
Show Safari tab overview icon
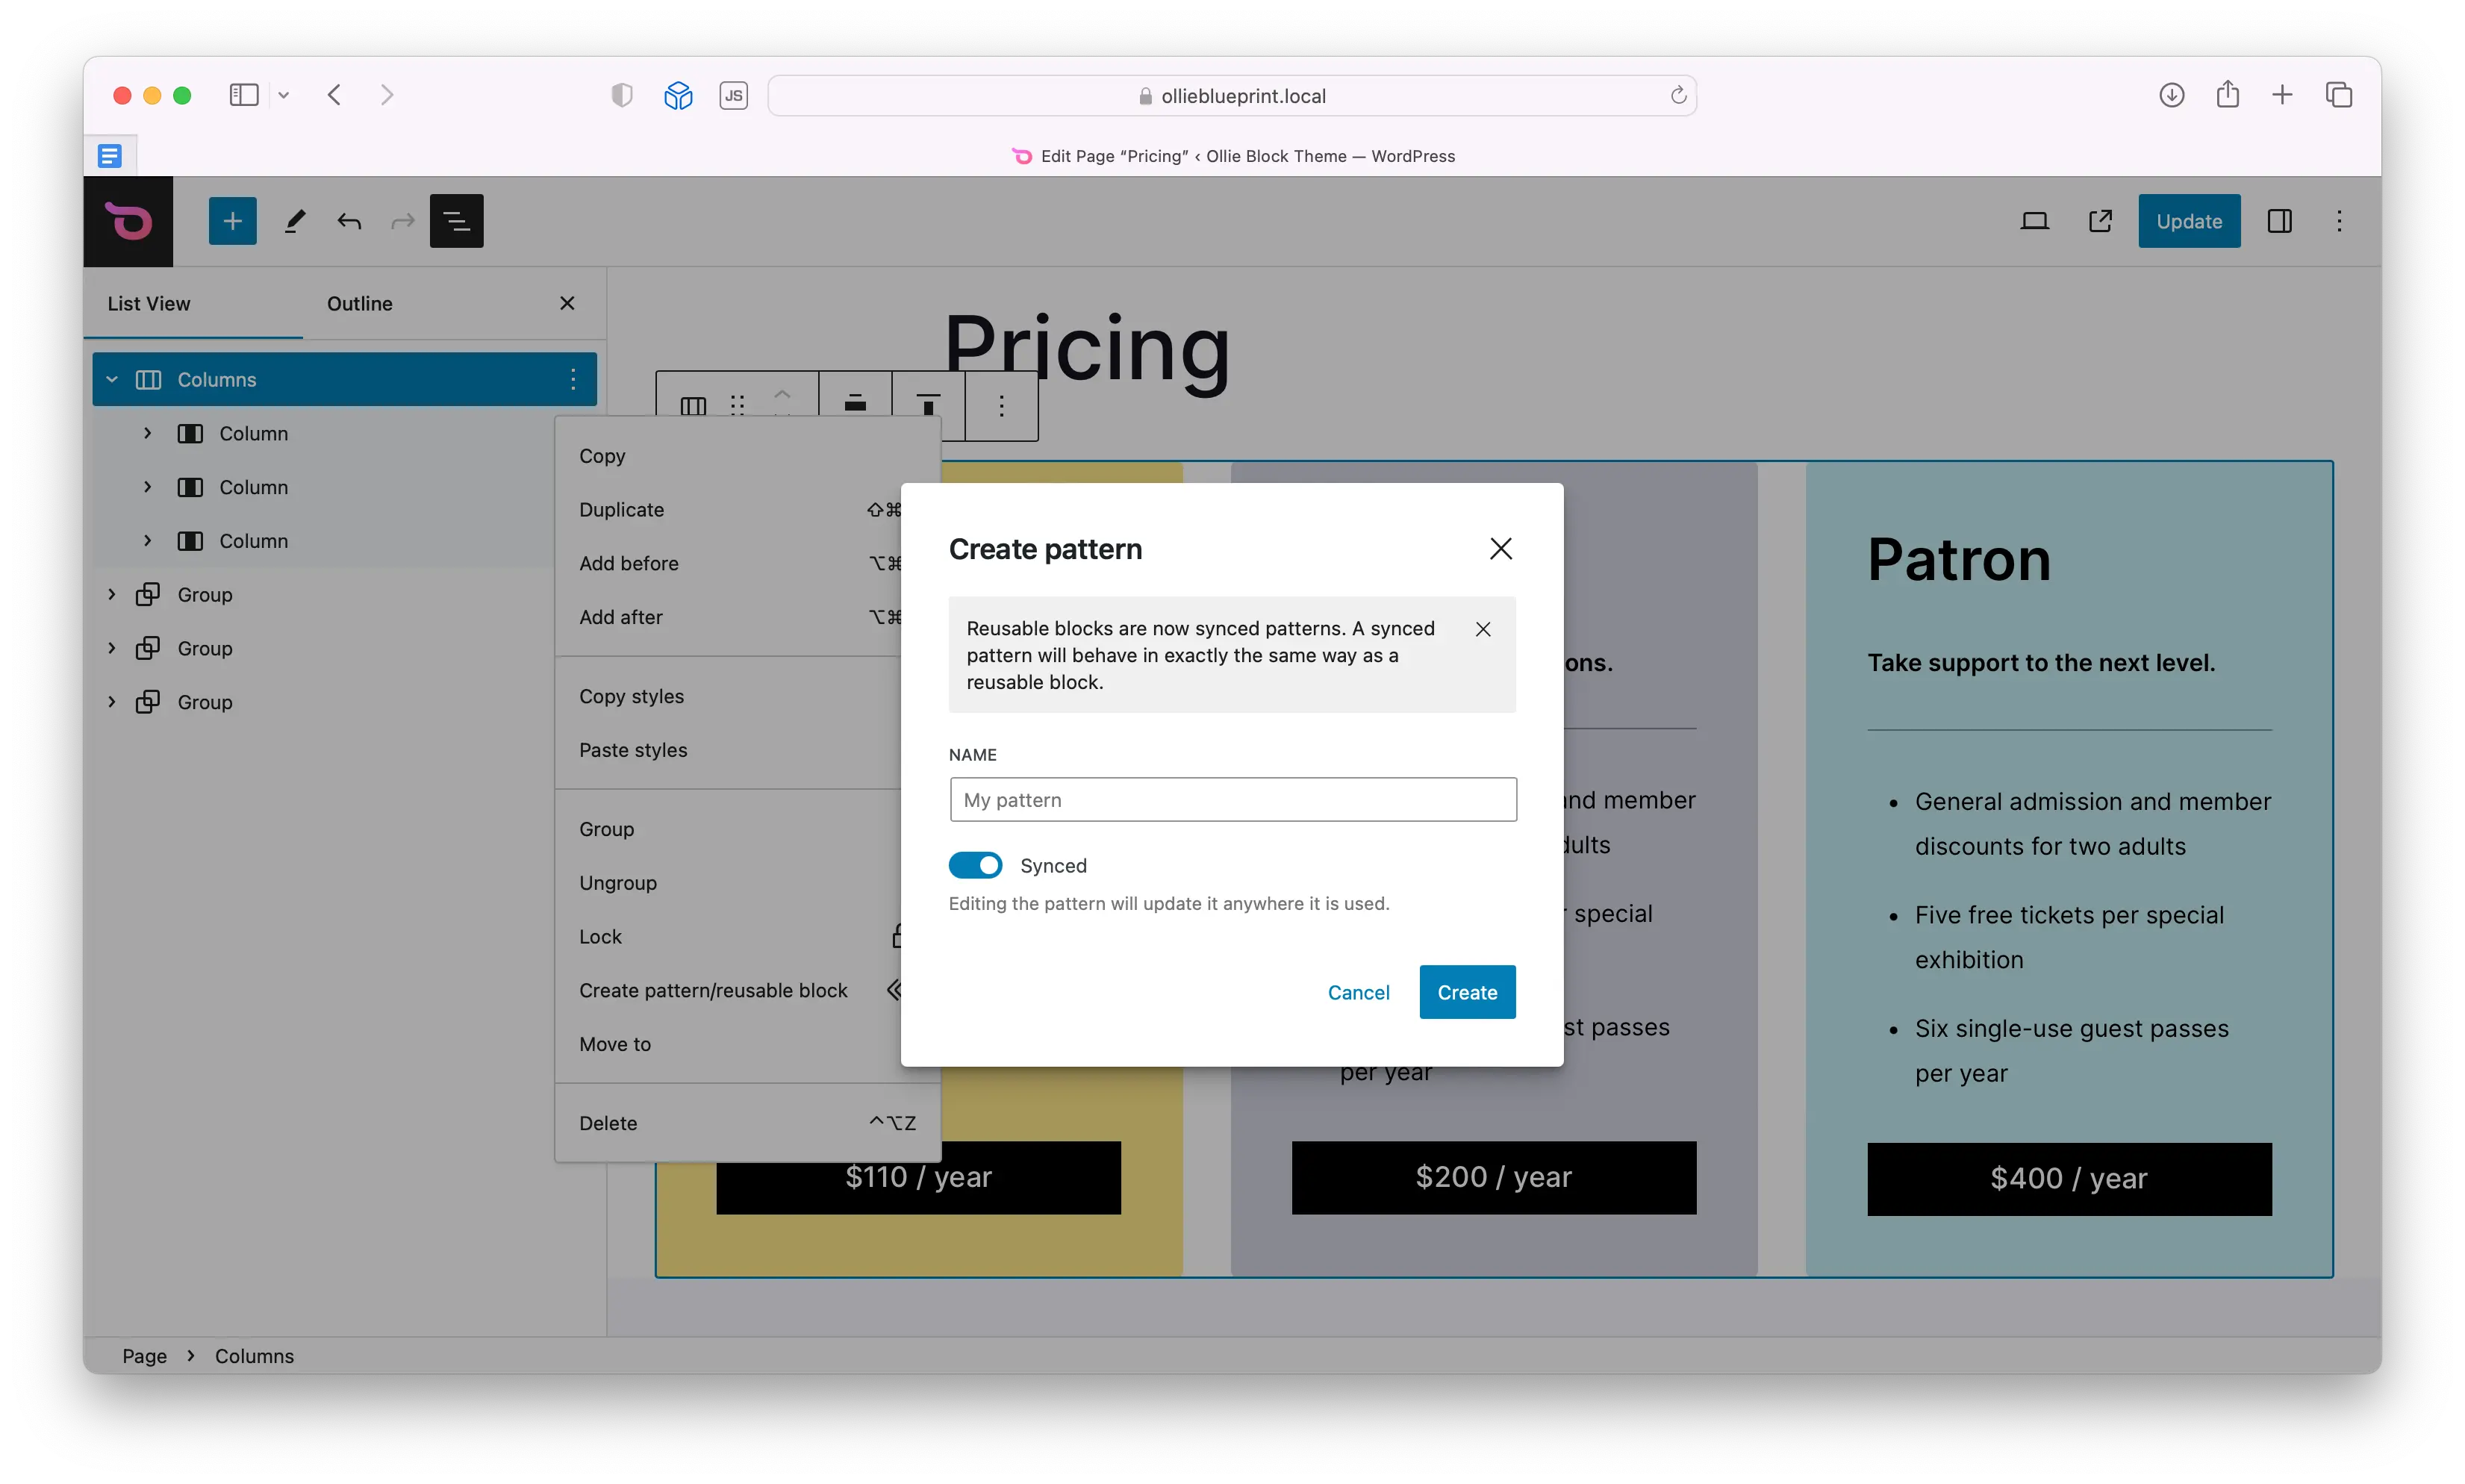(2338, 95)
